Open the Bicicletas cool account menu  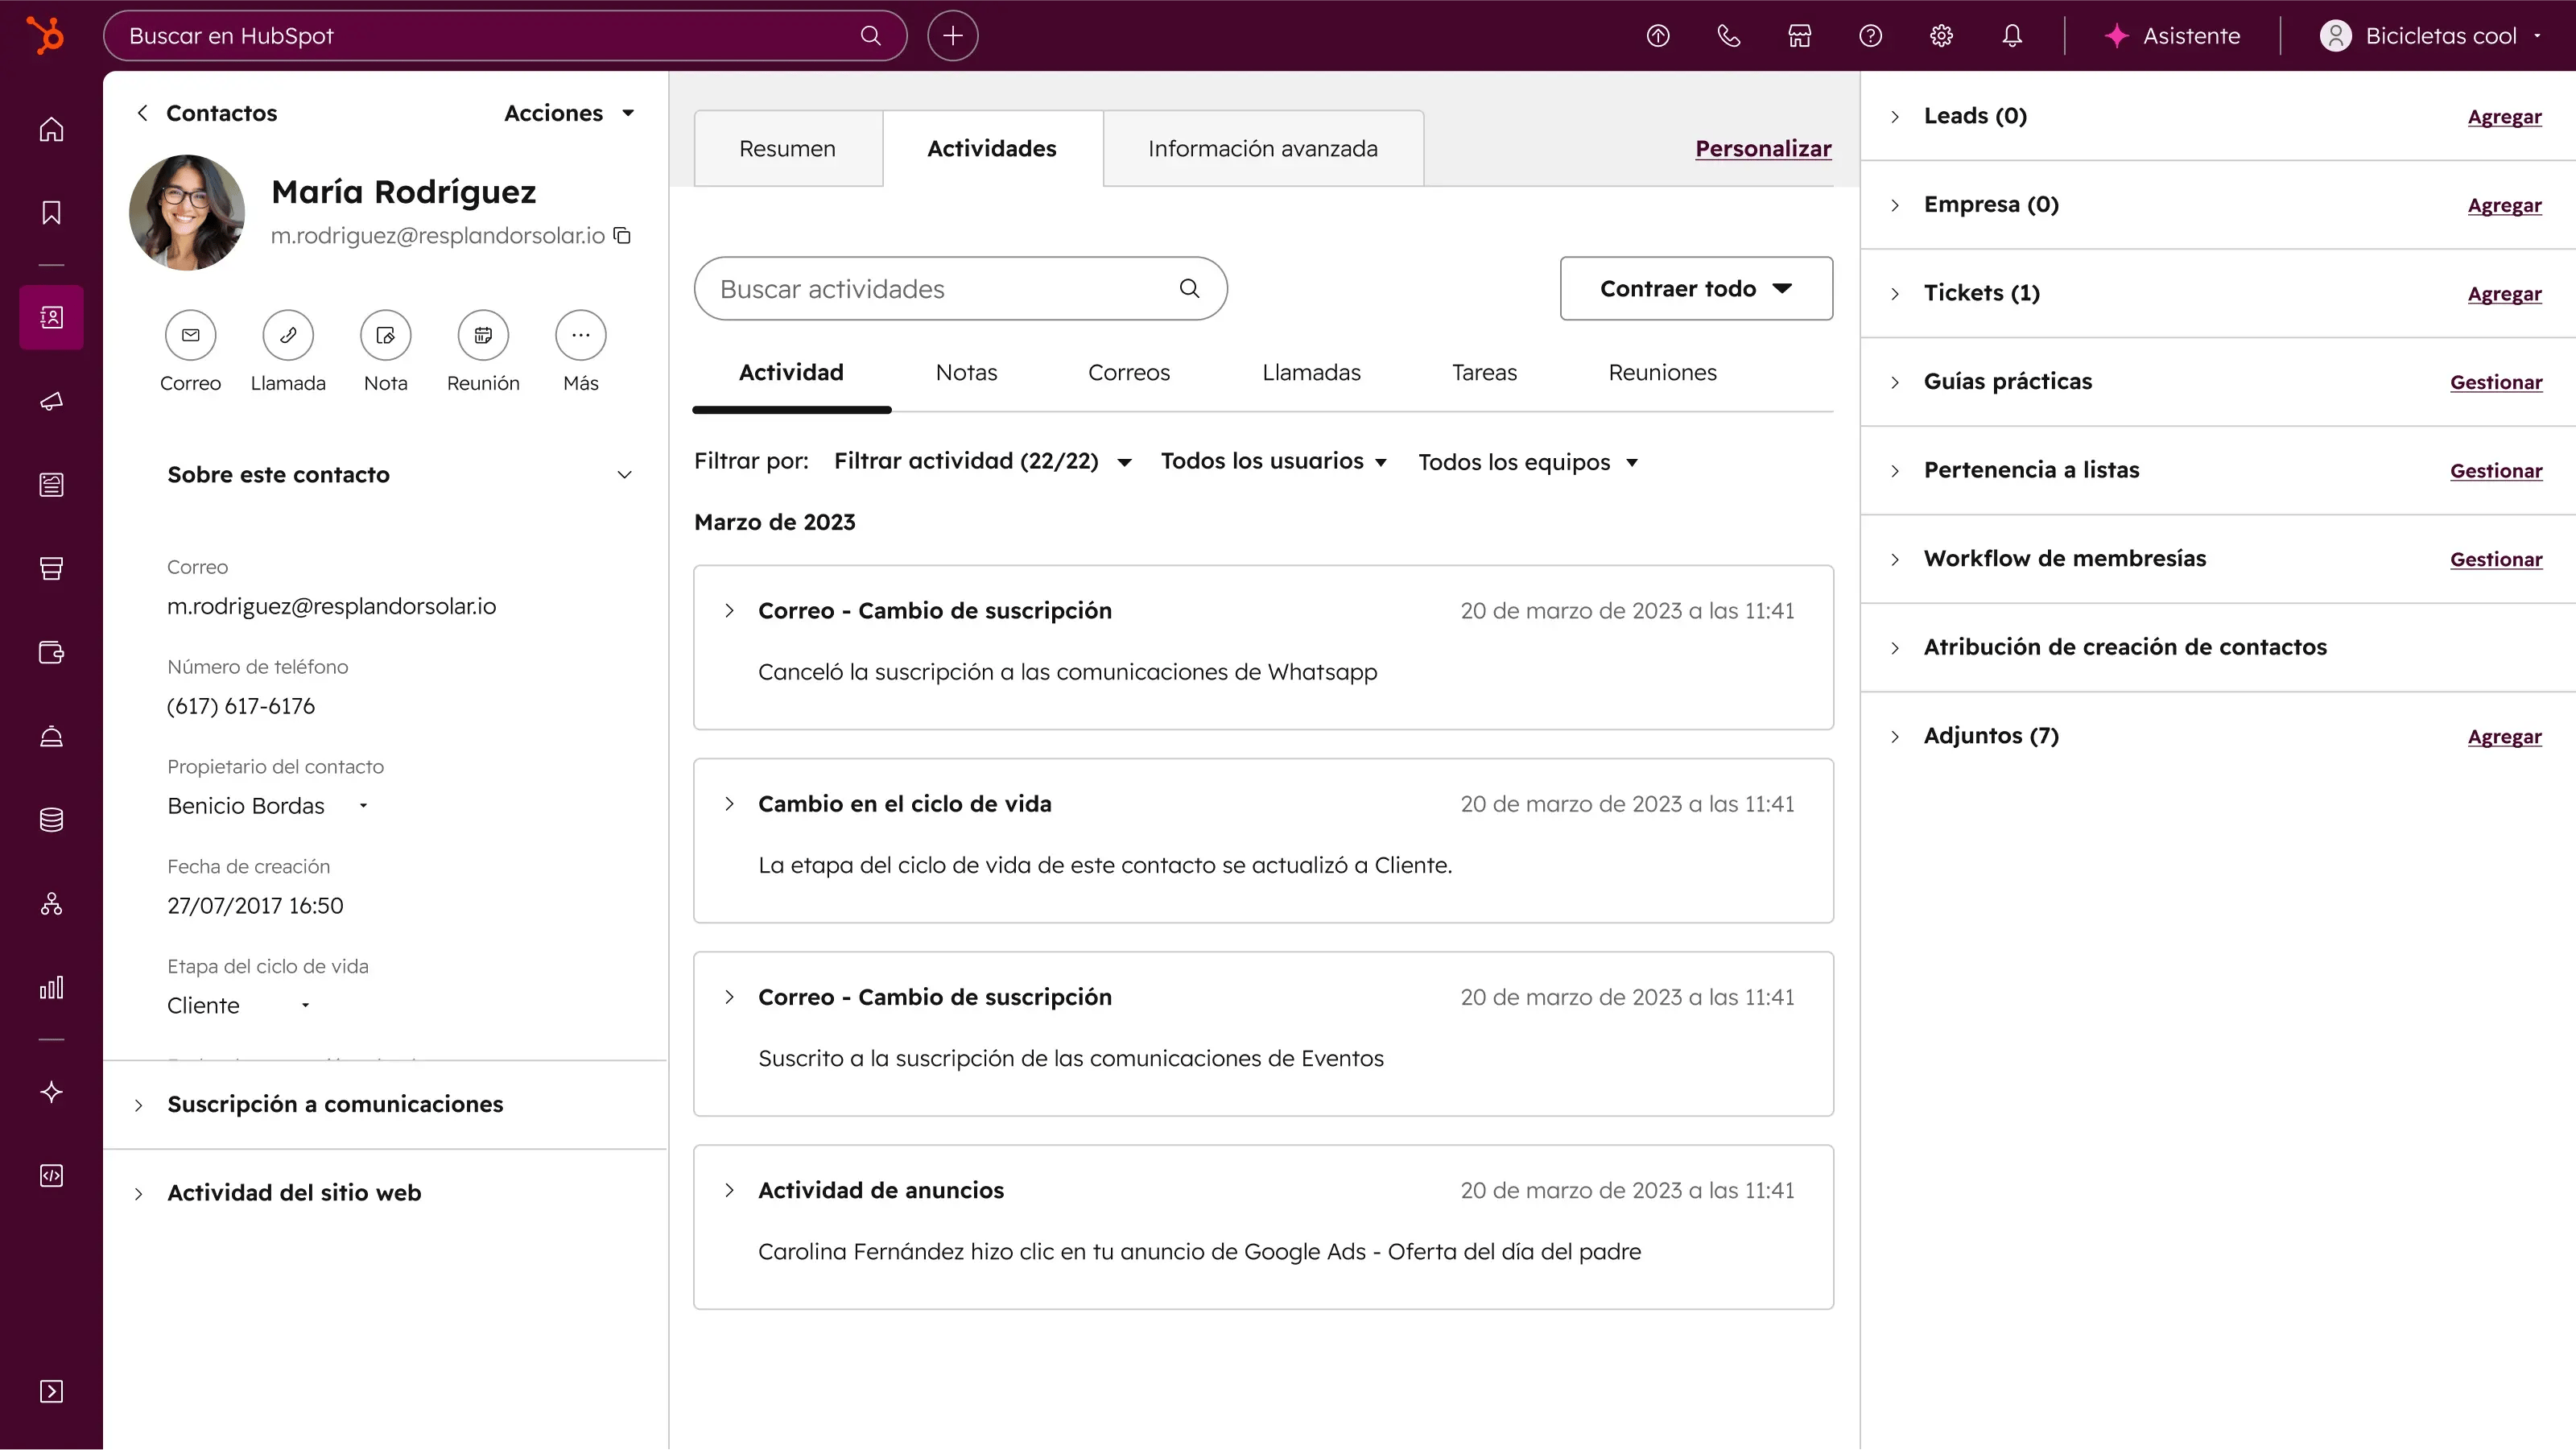pyautogui.click(x=2430, y=36)
